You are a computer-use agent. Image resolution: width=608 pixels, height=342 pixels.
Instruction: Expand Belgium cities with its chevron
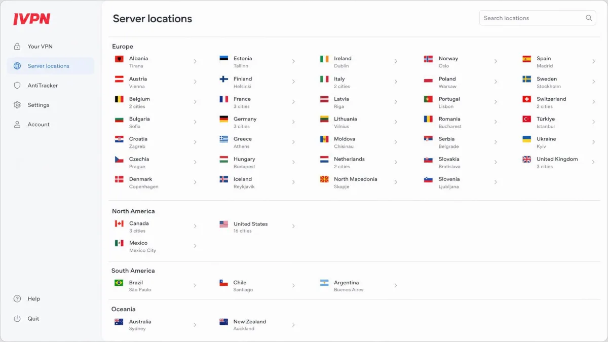(195, 102)
